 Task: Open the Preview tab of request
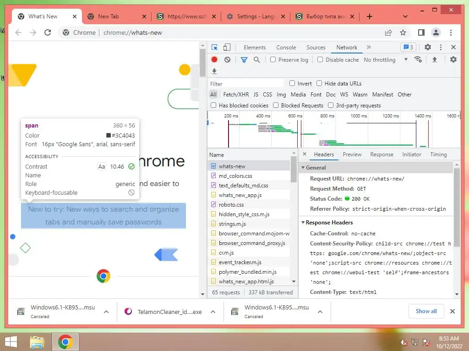[352, 154]
